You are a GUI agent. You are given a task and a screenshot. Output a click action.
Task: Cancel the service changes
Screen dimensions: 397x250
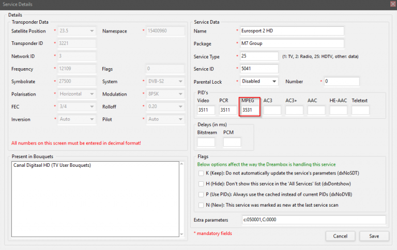coord(340,236)
